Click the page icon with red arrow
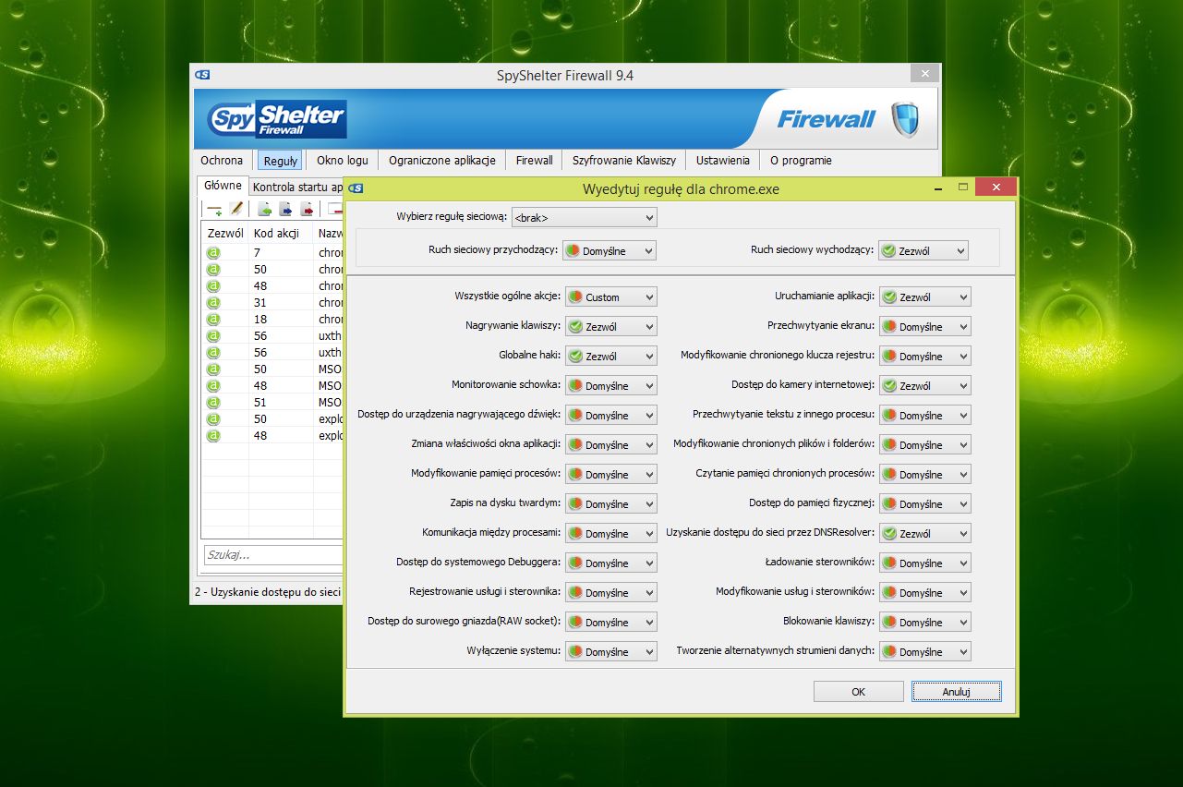The image size is (1183, 787). (x=307, y=210)
